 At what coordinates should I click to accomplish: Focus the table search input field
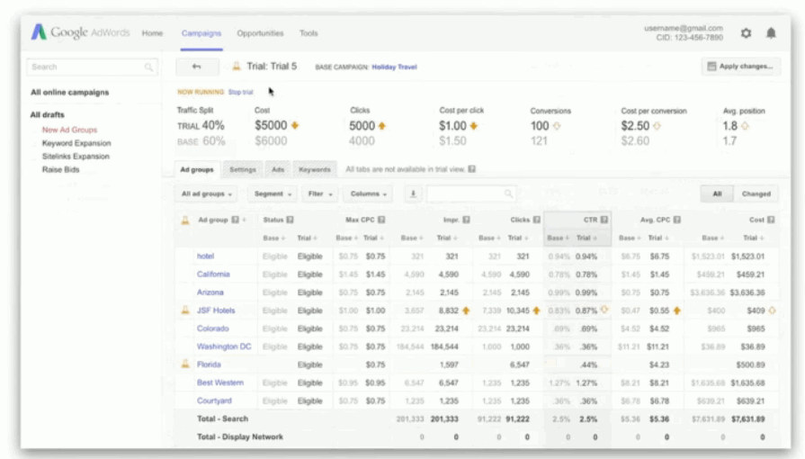click(471, 193)
